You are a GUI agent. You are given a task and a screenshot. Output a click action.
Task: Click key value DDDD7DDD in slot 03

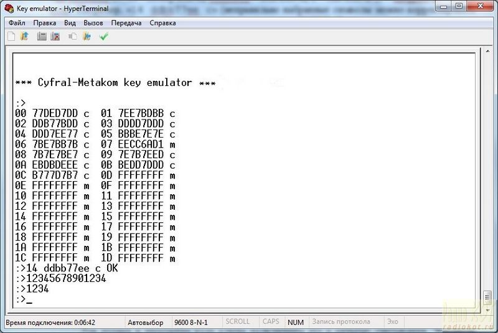click(141, 124)
